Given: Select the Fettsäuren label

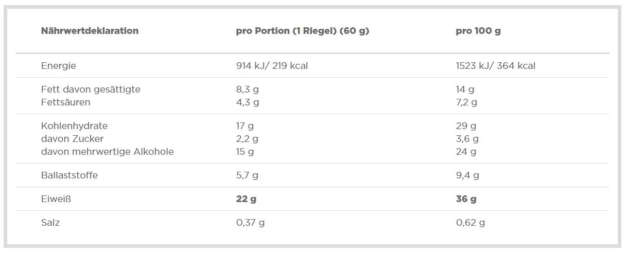Looking at the screenshot, I should tap(65, 102).
